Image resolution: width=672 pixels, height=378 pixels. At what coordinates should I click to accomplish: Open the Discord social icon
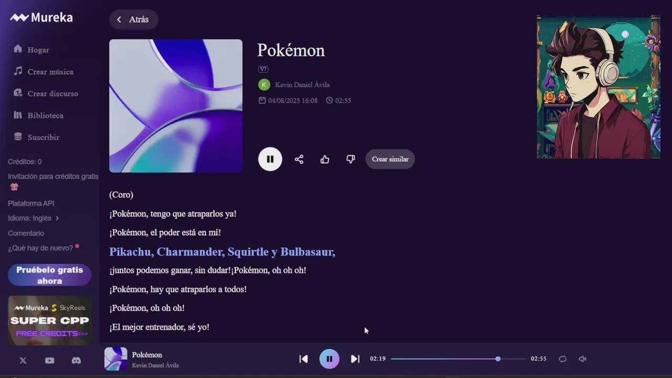pyautogui.click(x=76, y=360)
